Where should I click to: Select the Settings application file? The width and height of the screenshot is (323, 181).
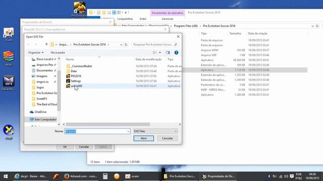pos(74,81)
